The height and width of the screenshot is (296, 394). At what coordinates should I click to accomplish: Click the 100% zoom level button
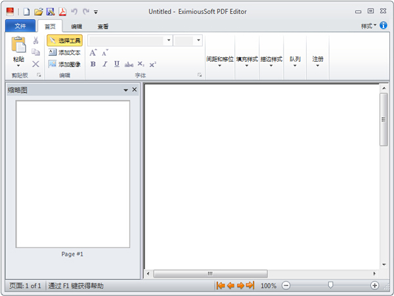269,285
